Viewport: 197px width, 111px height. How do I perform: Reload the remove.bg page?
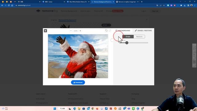pyautogui.click(x=9, y=6)
